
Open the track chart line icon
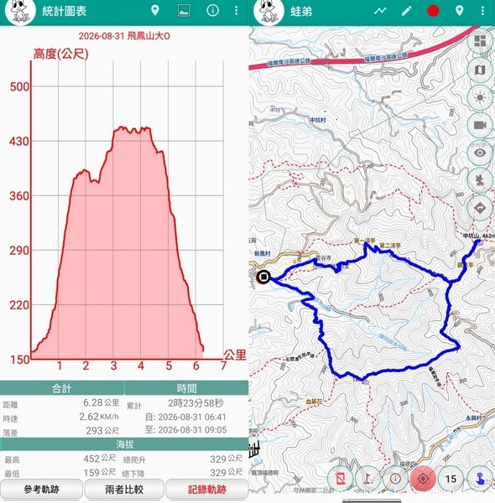(x=380, y=11)
